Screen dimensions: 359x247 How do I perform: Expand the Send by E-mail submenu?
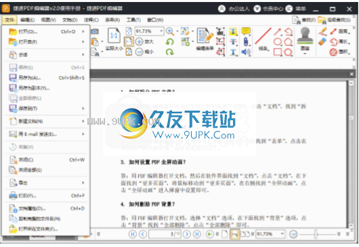[83, 134]
